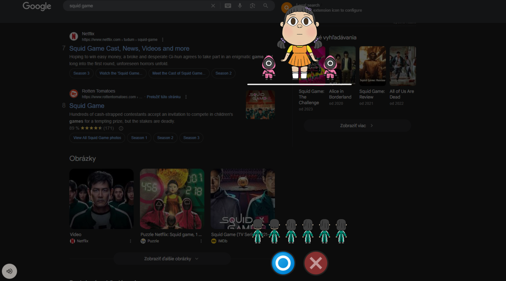Open options for the Netflix image card
Image resolution: width=506 pixels, height=281 pixels.
pos(130,241)
